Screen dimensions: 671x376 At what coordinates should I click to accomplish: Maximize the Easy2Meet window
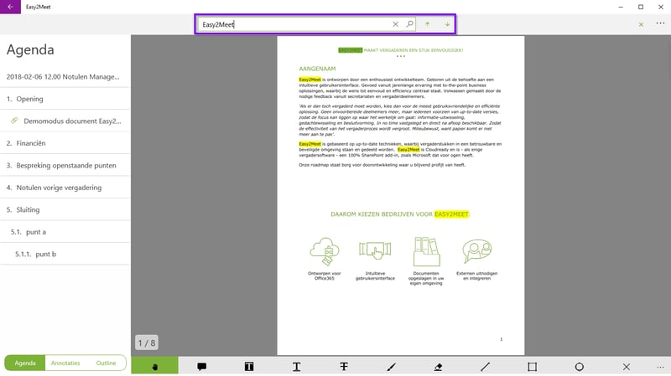tap(641, 7)
